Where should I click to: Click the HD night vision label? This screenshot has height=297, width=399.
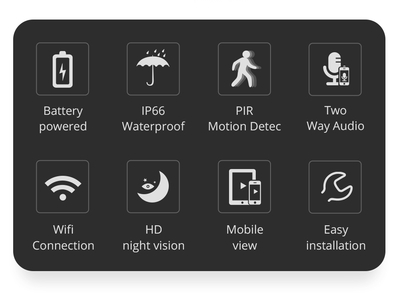click(154, 238)
